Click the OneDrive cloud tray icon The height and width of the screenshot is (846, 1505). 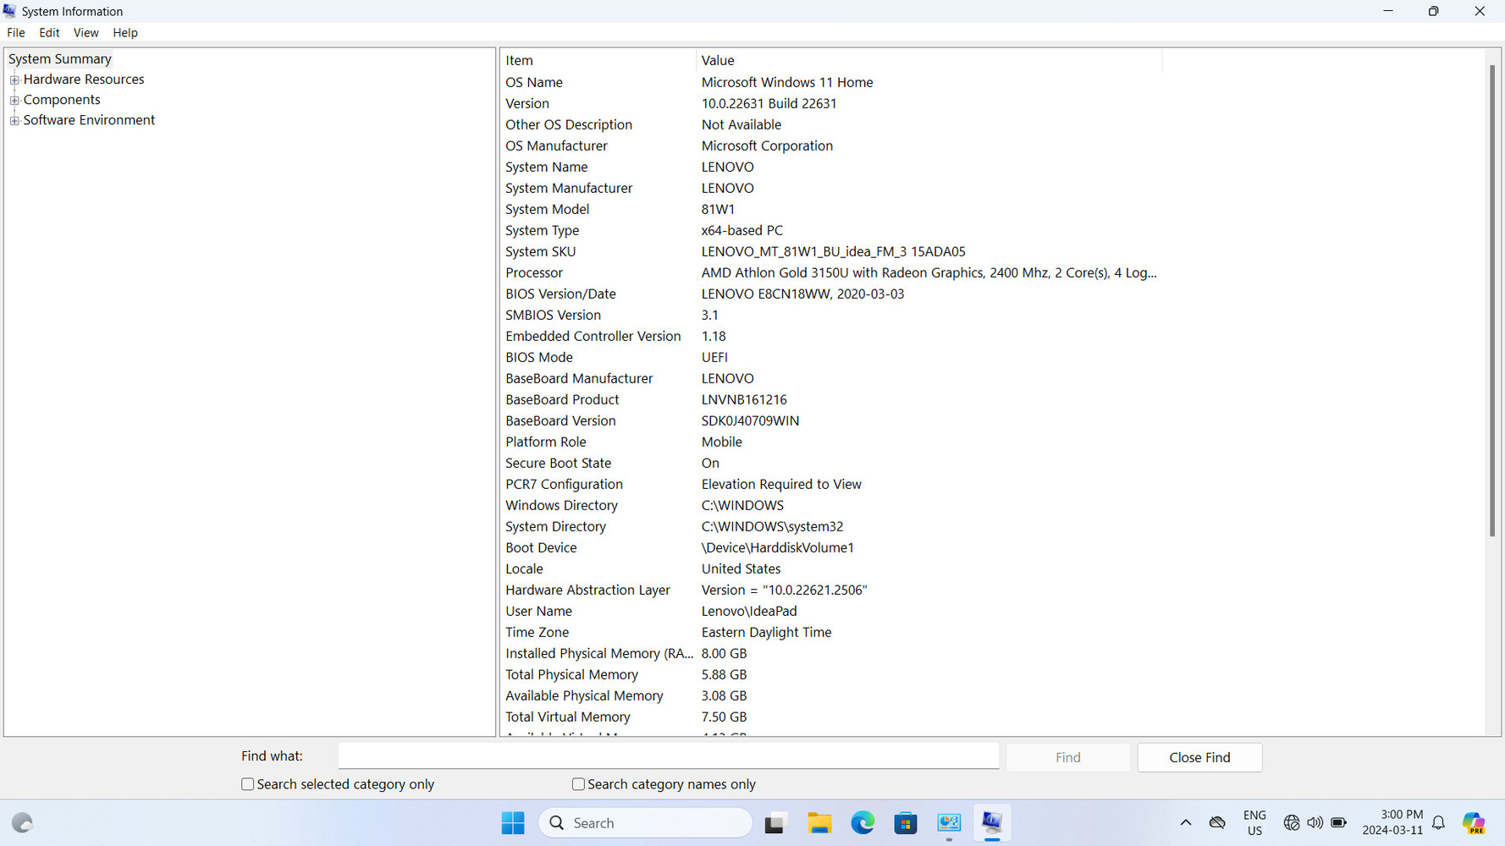tap(1217, 822)
